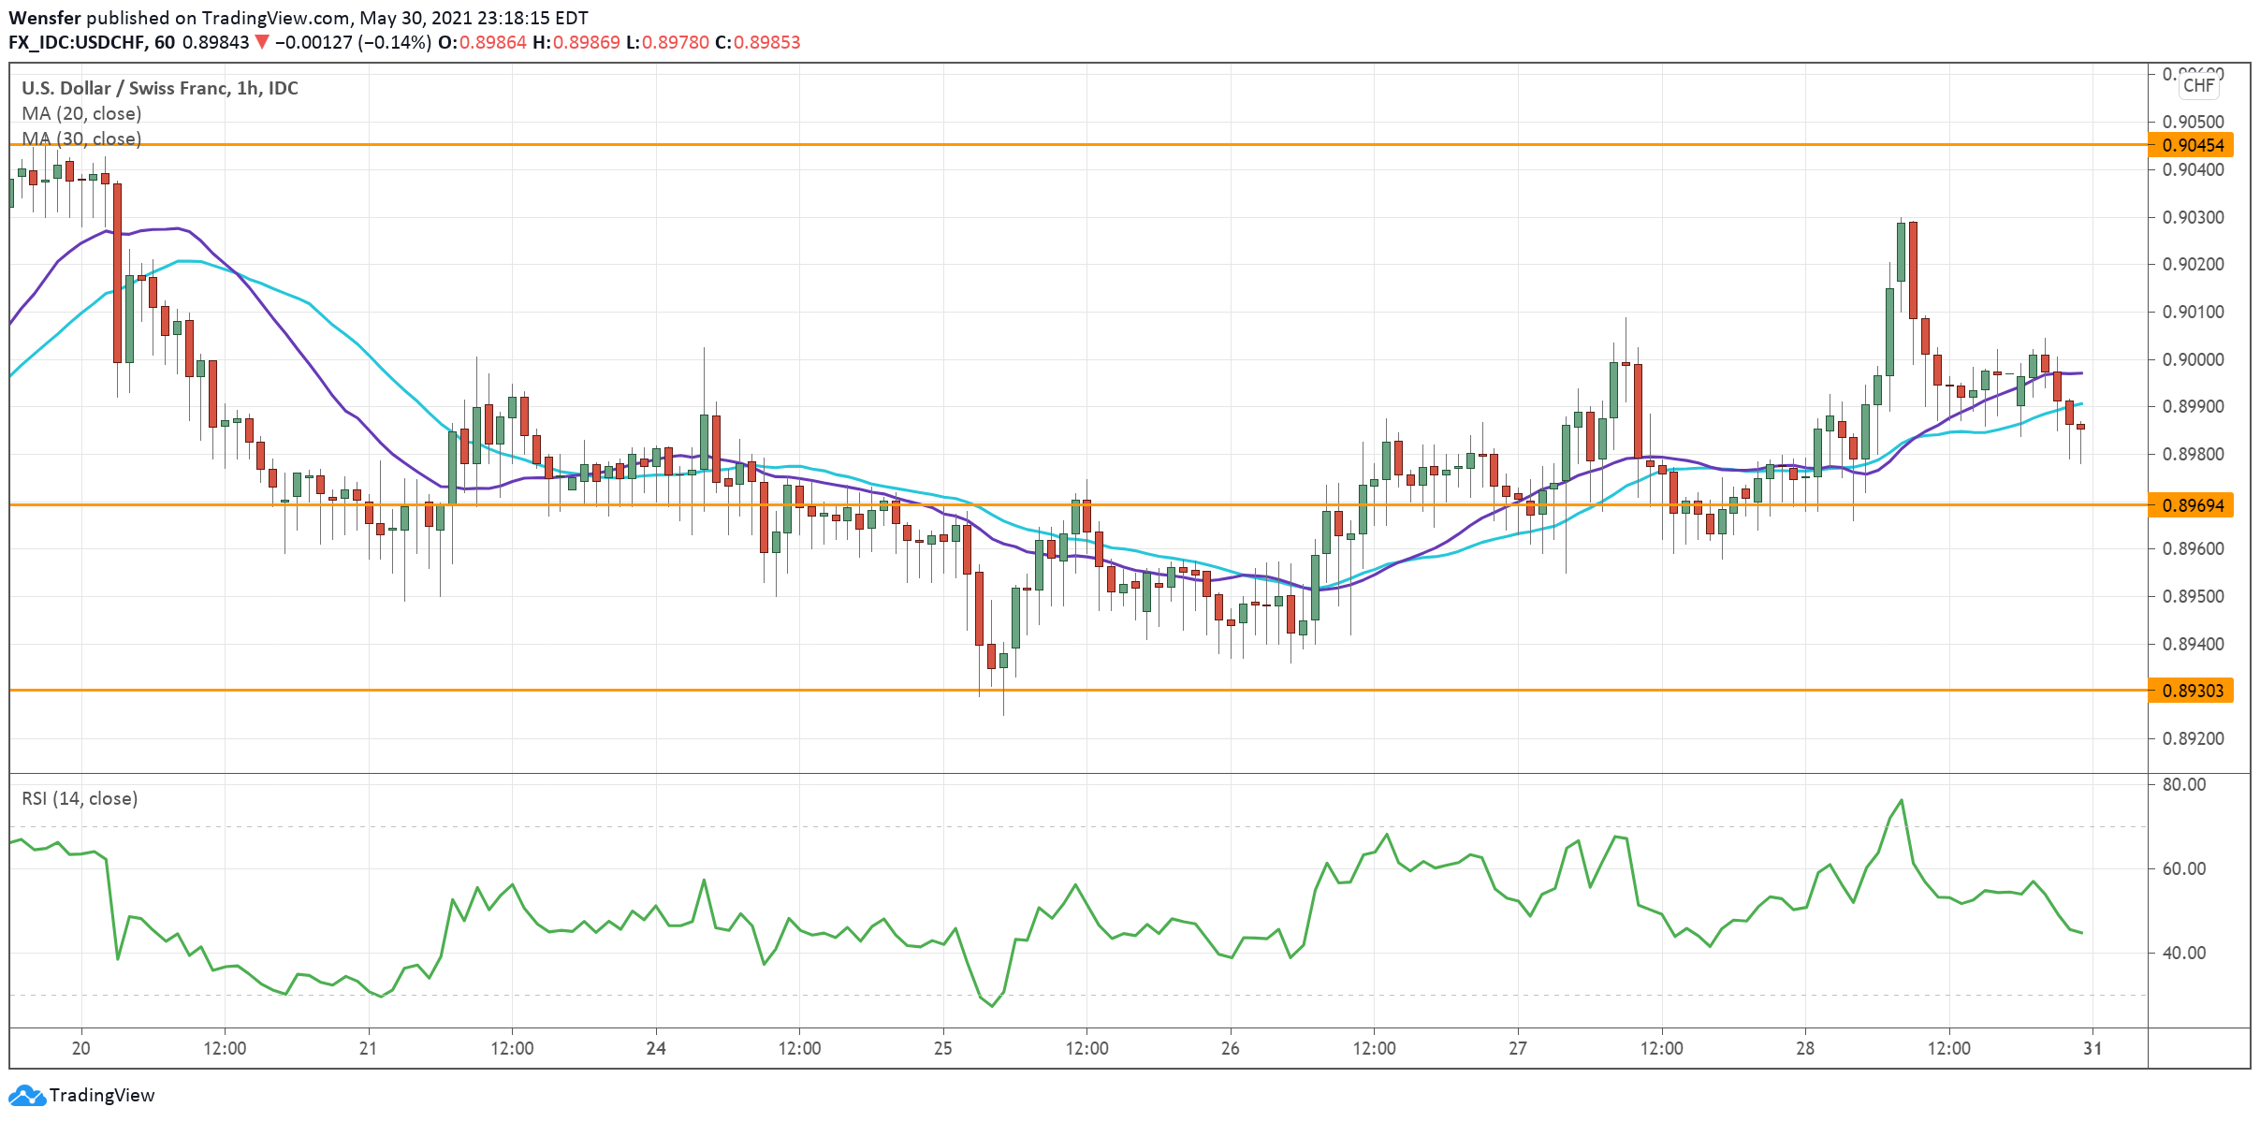
Task: Click the orange 0.89694 price label
Action: [2193, 505]
